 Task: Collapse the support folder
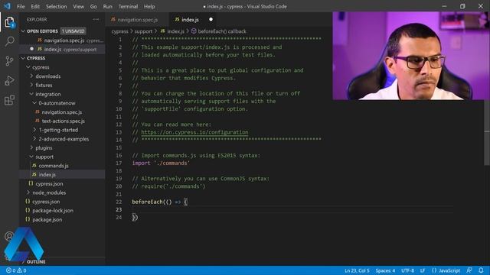pyautogui.click(x=31, y=157)
